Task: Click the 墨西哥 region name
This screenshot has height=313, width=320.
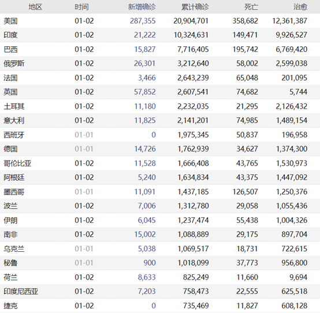Action: click(x=14, y=192)
